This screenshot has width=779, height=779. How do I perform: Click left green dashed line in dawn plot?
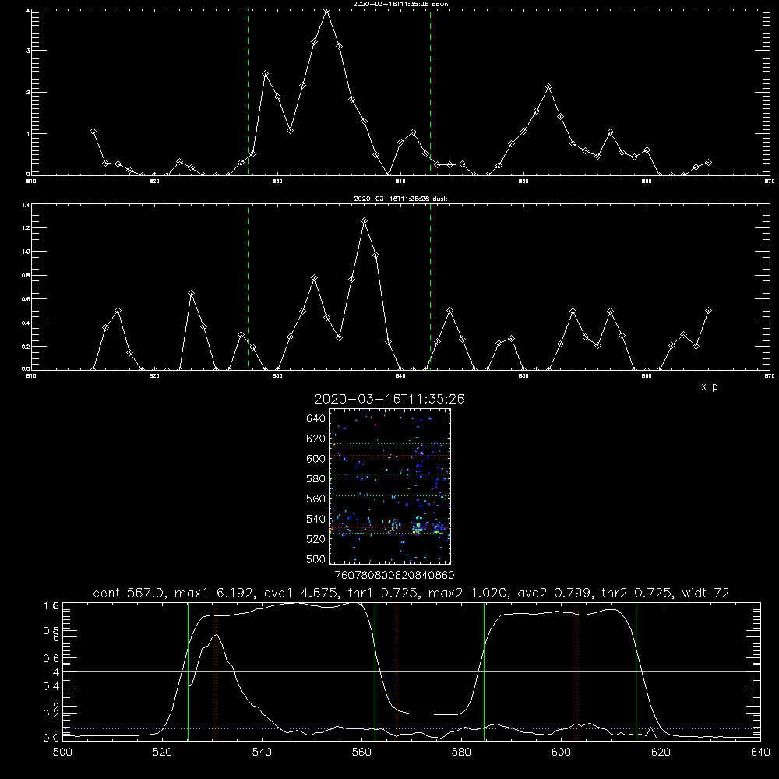point(248,92)
